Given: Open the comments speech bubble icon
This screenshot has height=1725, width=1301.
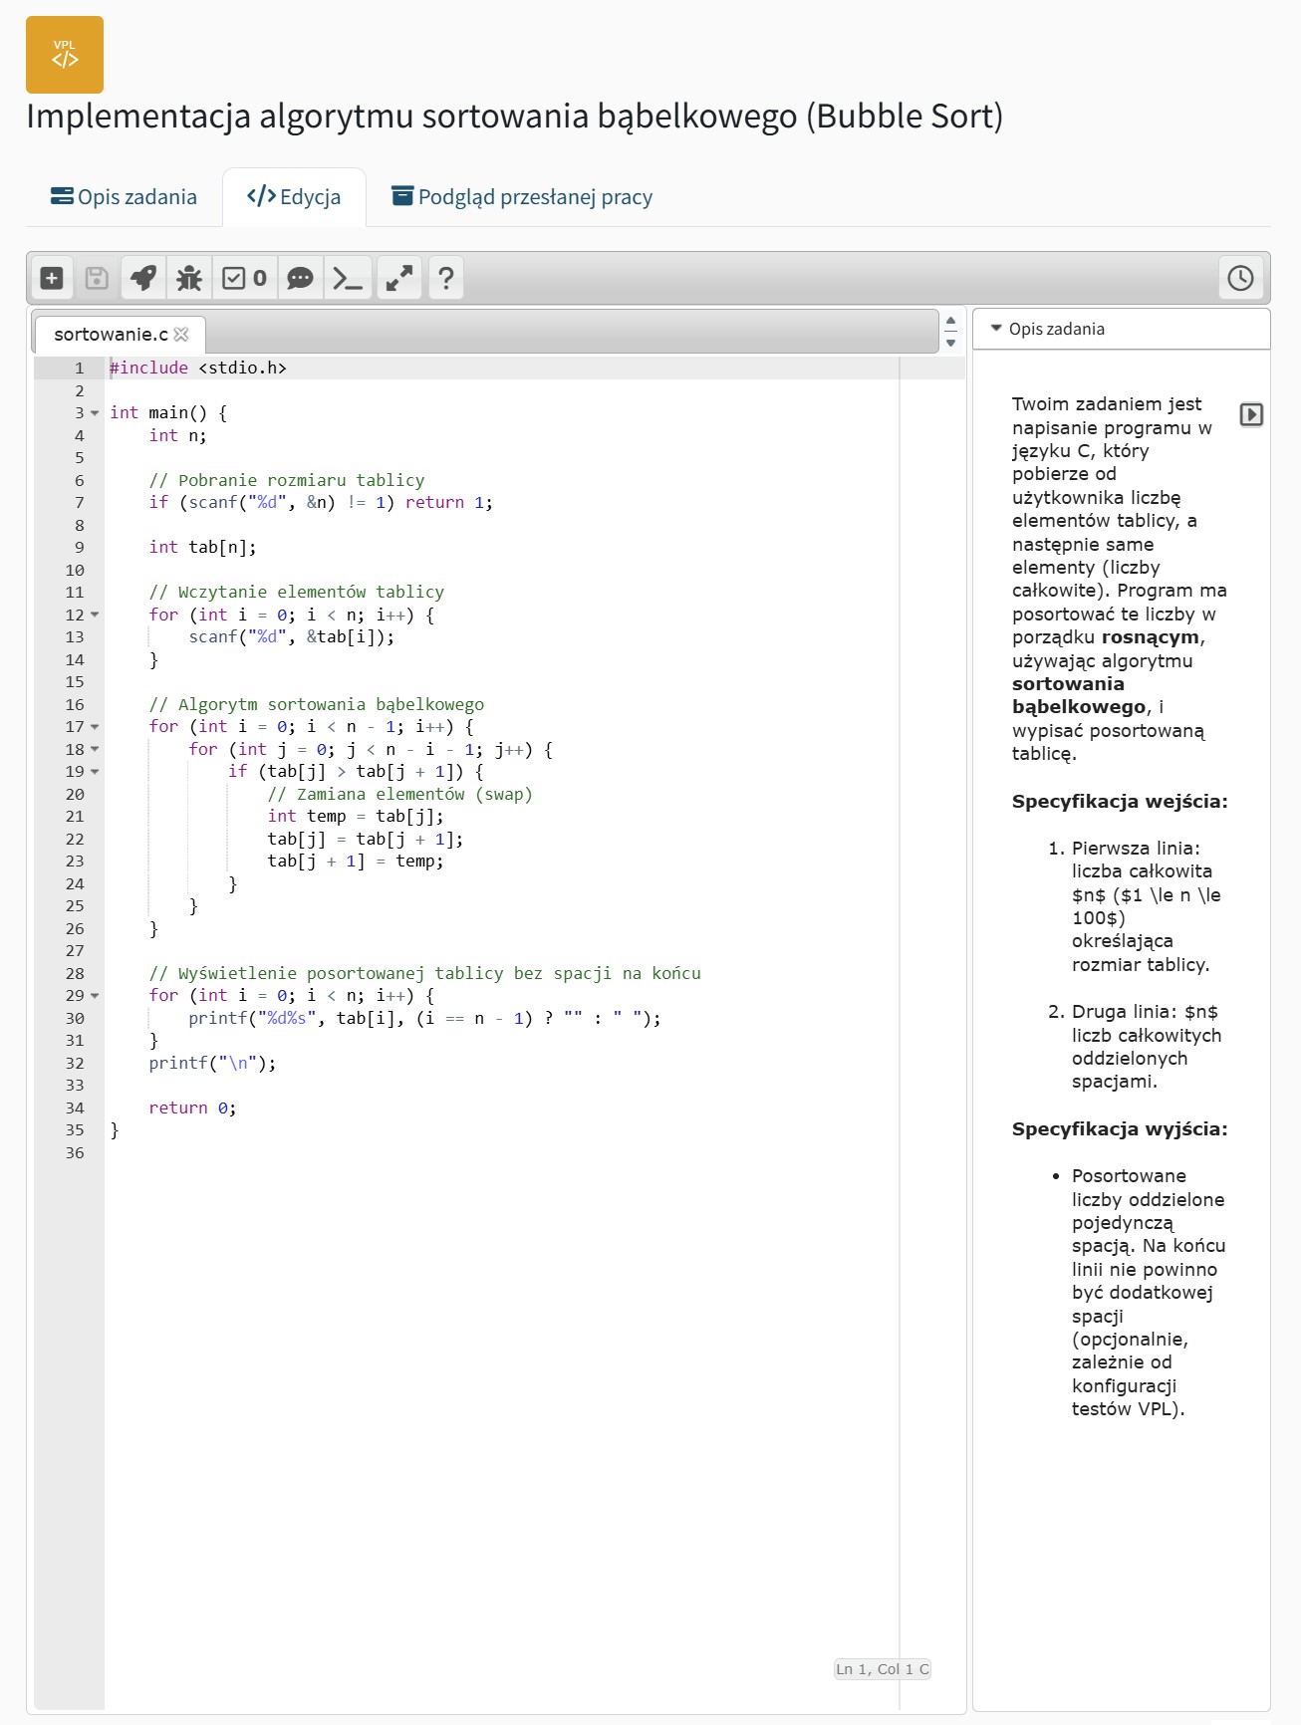Looking at the screenshot, I should pos(300,278).
